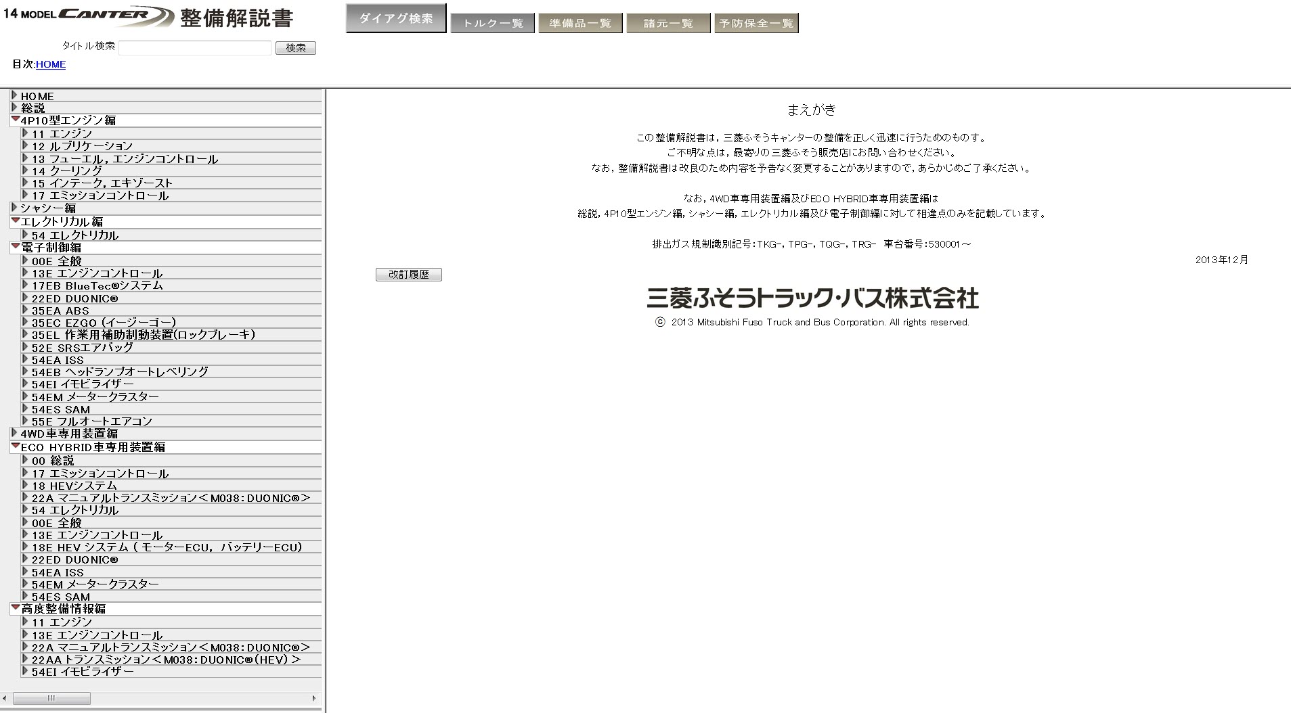Collapse the 高度整備情報編 section arrow
This screenshot has width=1291, height=713.
point(15,608)
